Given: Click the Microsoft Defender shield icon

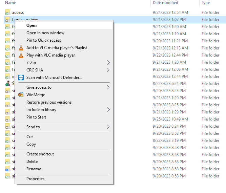Looking at the screenshot, I should 21,78.
